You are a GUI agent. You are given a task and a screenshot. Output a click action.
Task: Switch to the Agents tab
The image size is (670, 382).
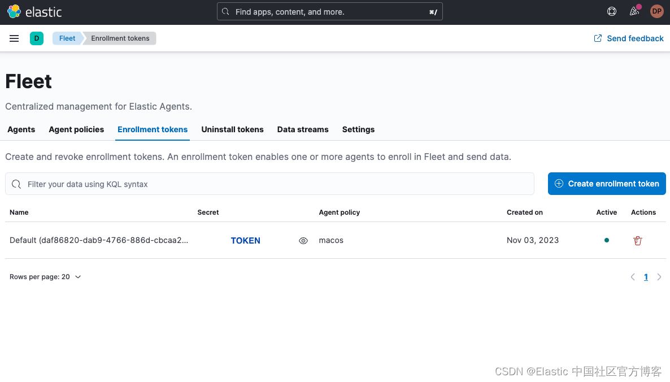pos(21,129)
